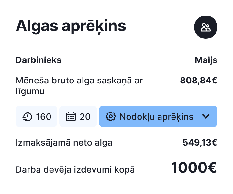Click the number 160 next to stopwatch
Image resolution: width=233 pixels, height=194 pixels.
[x=44, y=116]
